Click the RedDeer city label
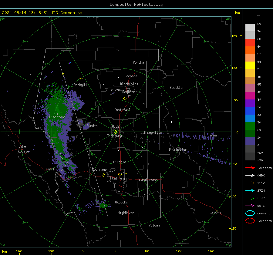The width and height of the screenshot is (273, 255). 129,92
